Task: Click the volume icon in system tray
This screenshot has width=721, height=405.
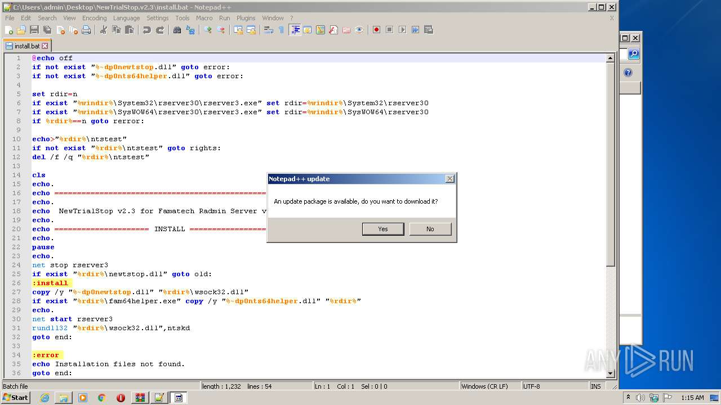Action: [x=640, y=398]
